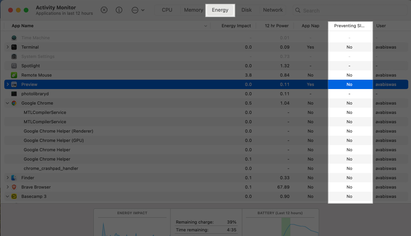Click the Finder app icon
This screenshot has width=411, height=236.
14,178
